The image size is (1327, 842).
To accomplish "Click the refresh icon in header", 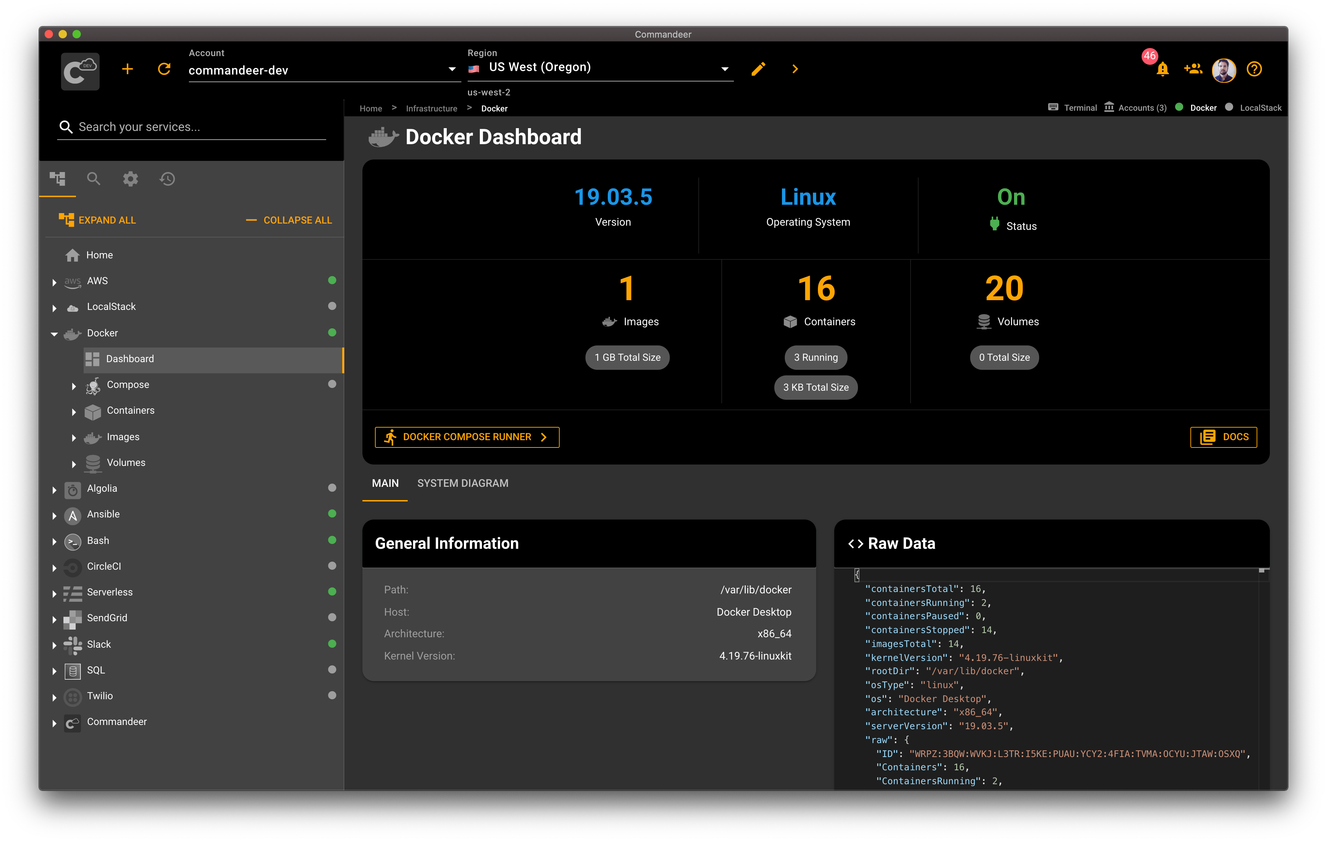I will pyautogui.click(x=164, y=69).
